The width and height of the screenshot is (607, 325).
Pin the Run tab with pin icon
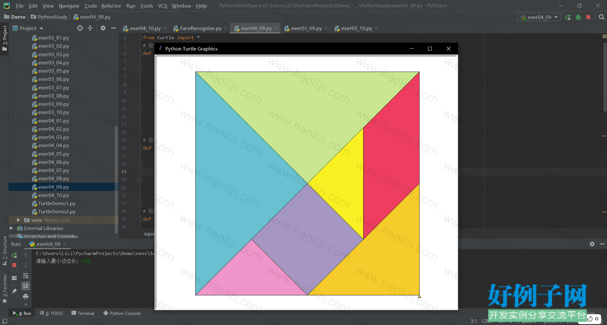pos(14,291)
